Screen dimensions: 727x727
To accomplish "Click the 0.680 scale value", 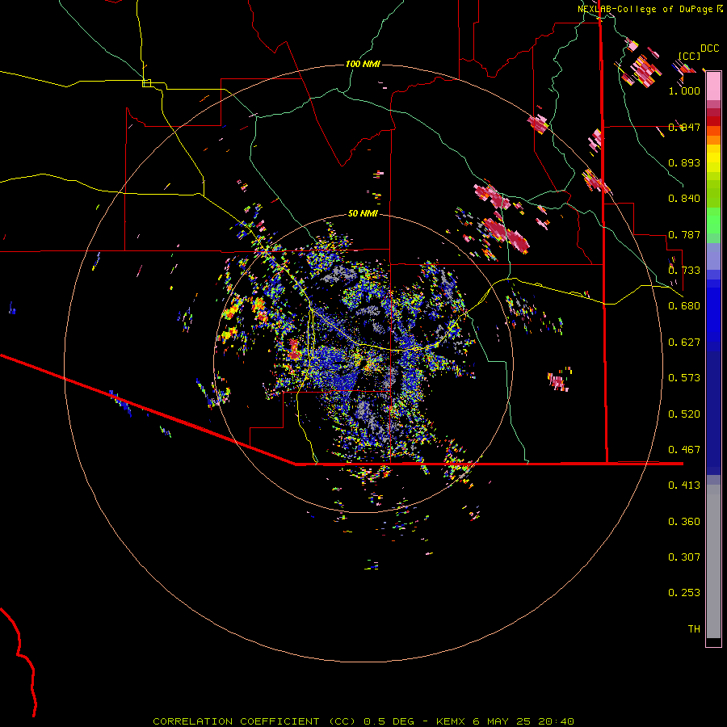I will tap(684, 306).
